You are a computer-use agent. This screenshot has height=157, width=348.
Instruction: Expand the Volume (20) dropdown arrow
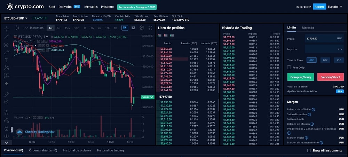pyautogui.click(x=30, y=117)
